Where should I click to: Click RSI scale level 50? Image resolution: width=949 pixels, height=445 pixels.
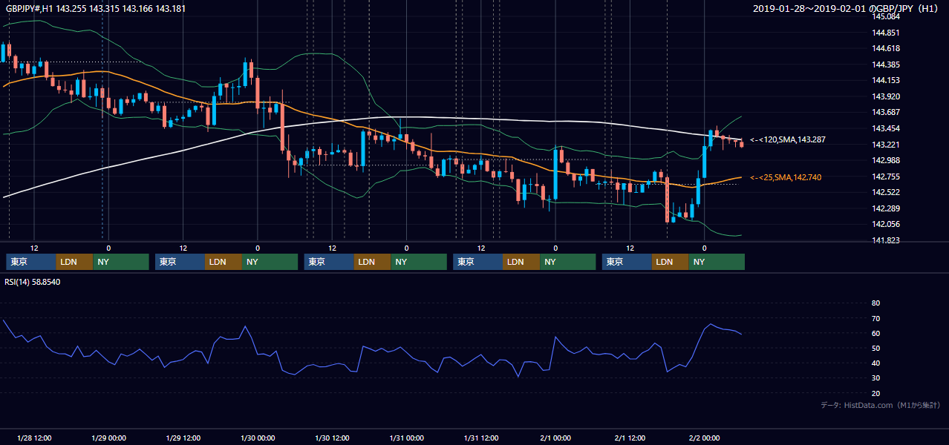(x=875, y=348)
